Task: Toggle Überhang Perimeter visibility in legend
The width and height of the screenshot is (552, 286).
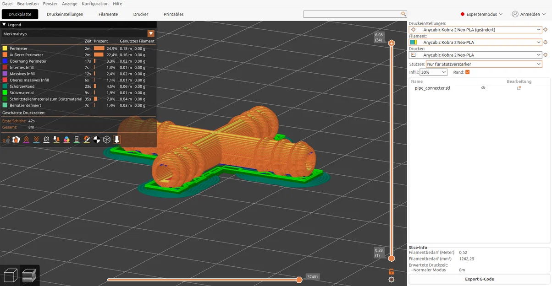Action: 78,61
